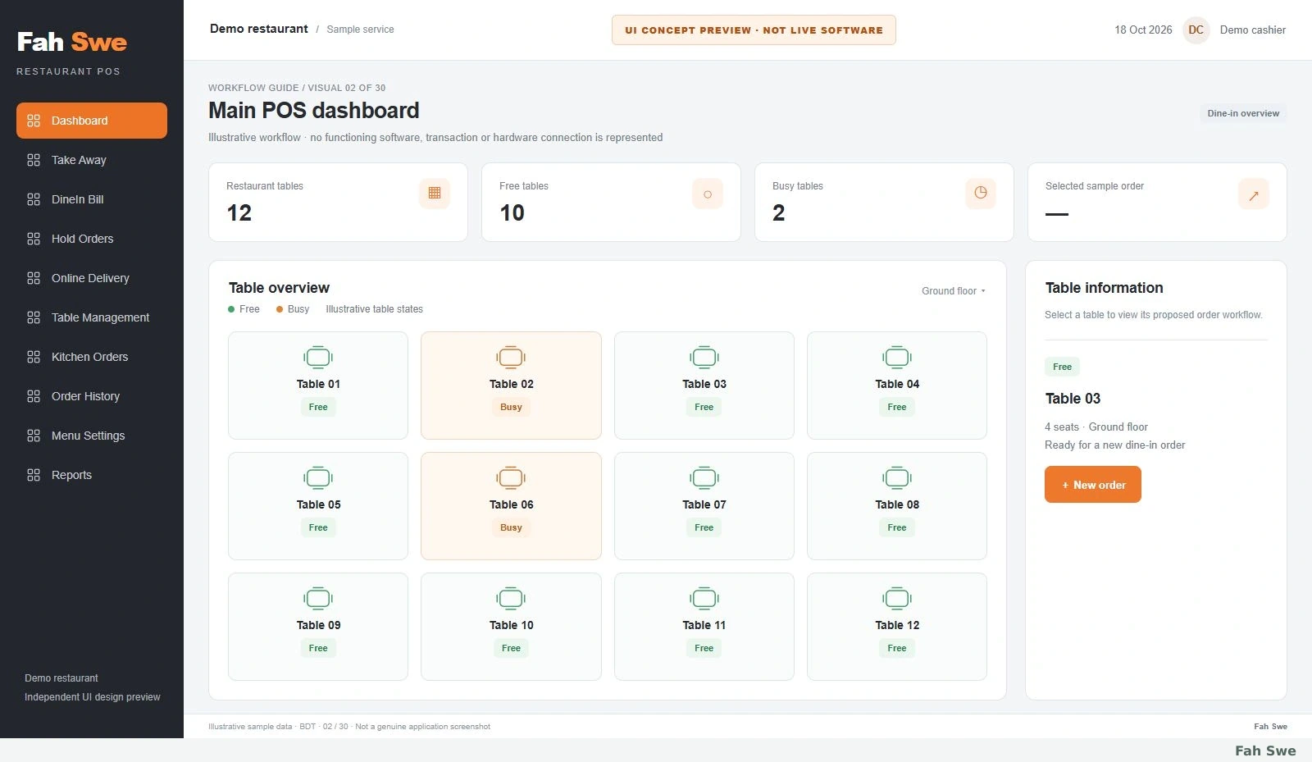The image size is (1312, 762).
Task: Open Menu Settings in sidebar
Action: pyautogui.click(x=92, y=436)
